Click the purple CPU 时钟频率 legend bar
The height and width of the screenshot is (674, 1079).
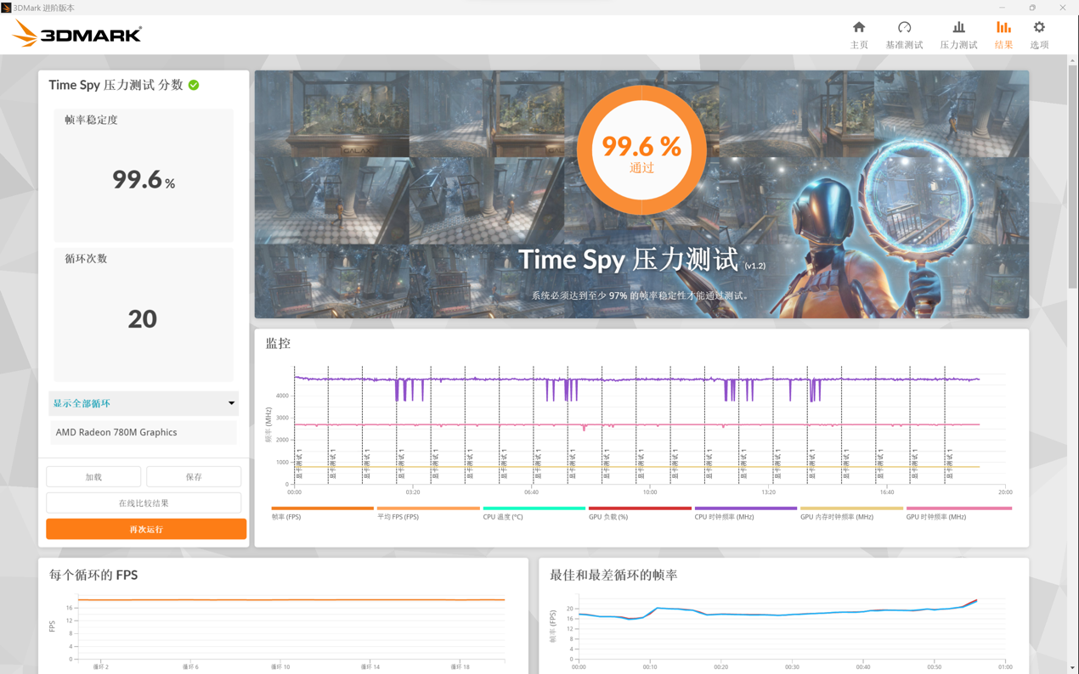pyautogui.click(x=745, y=508)
